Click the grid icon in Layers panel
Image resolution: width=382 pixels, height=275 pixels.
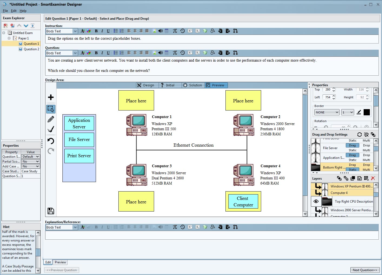(x=366, y=178)
